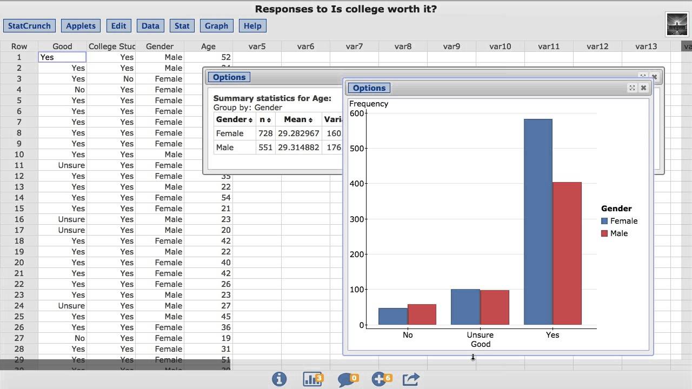Click the Male mean value 29.314882

click(x=298, y=147)
